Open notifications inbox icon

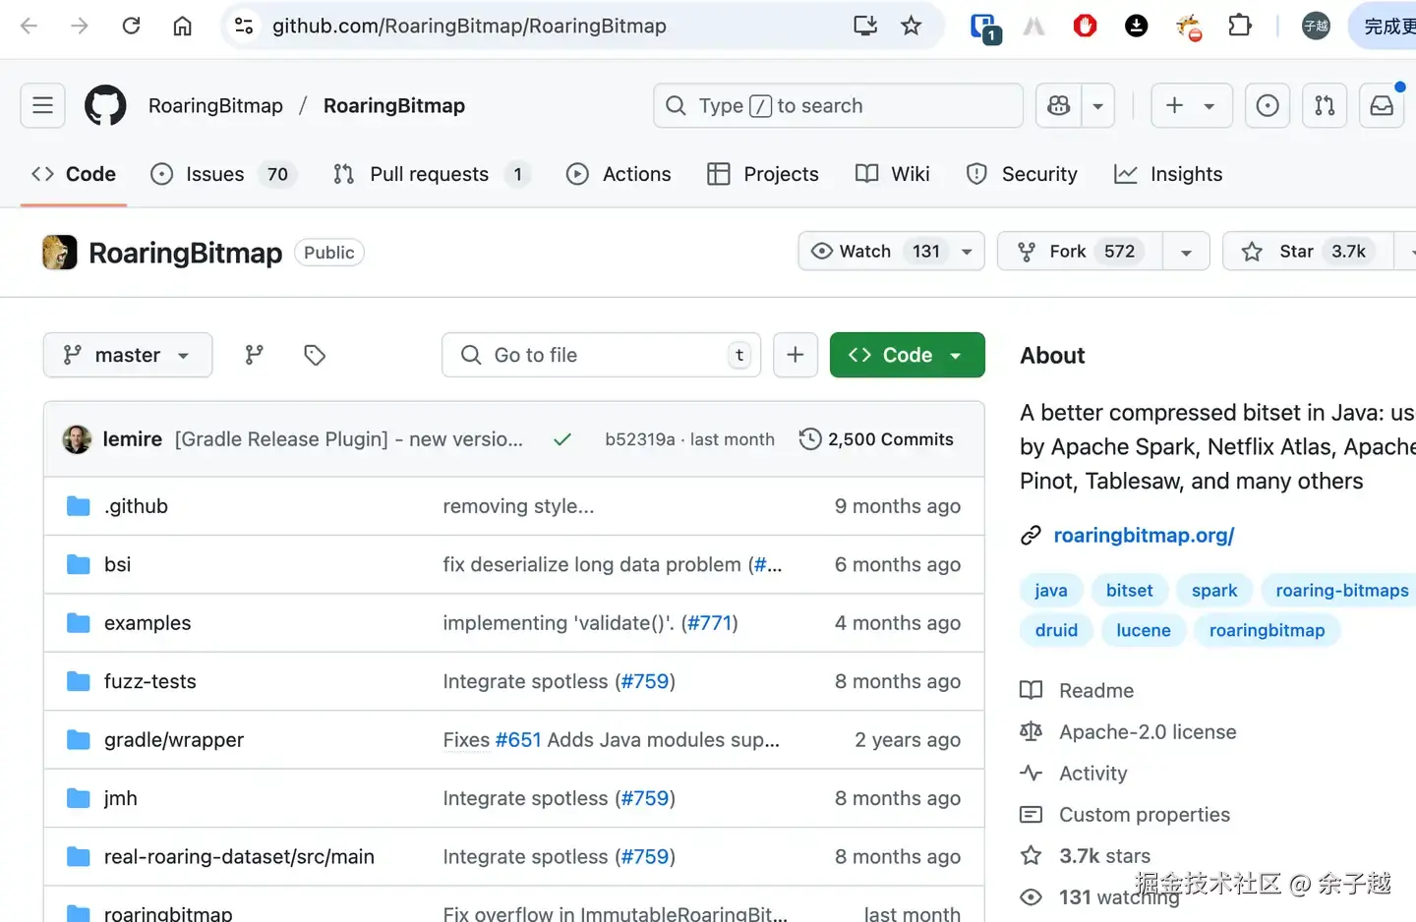(1382, 105)
